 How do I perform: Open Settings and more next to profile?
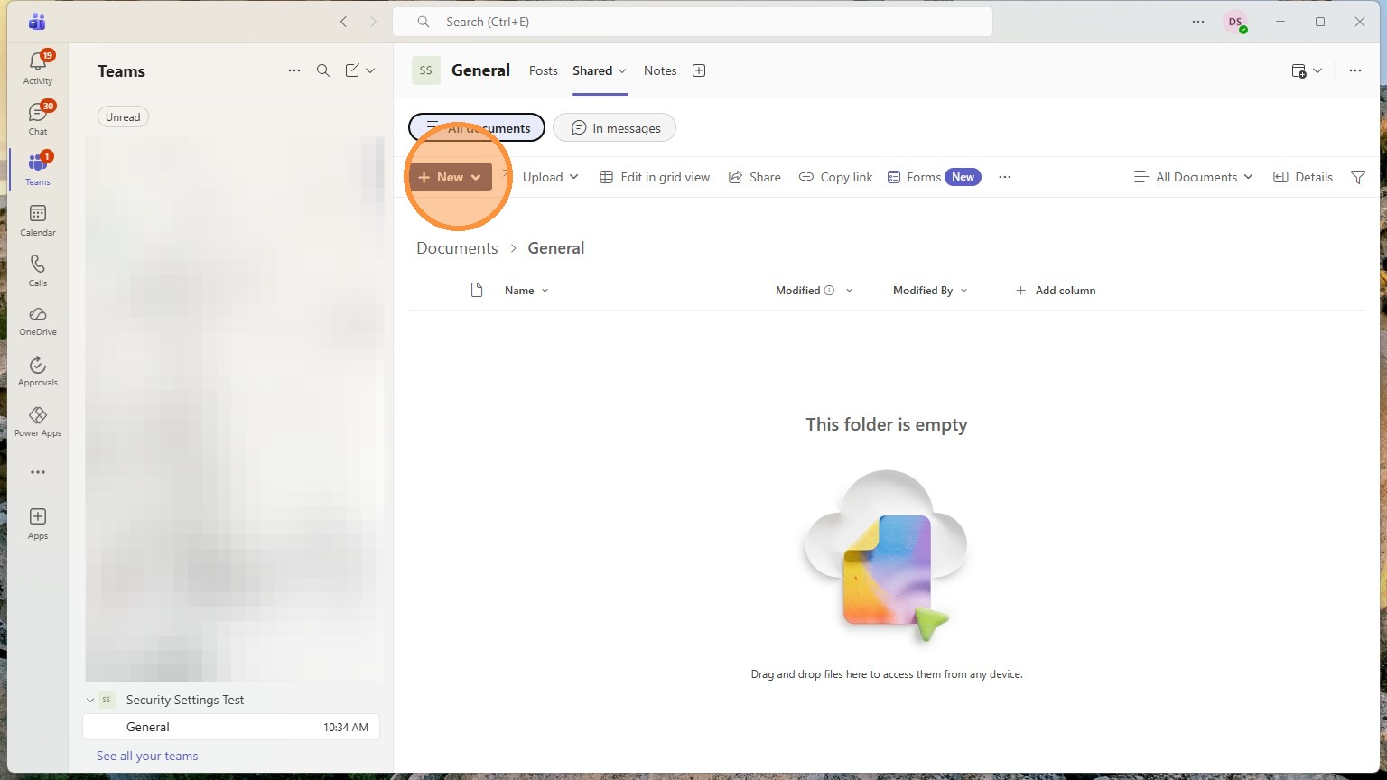1198,22
